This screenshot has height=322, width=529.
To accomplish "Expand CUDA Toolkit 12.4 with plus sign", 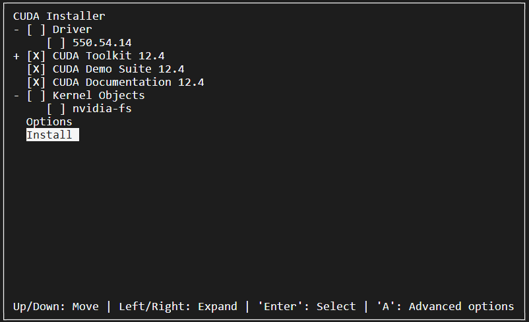I will tap(16, 56).
